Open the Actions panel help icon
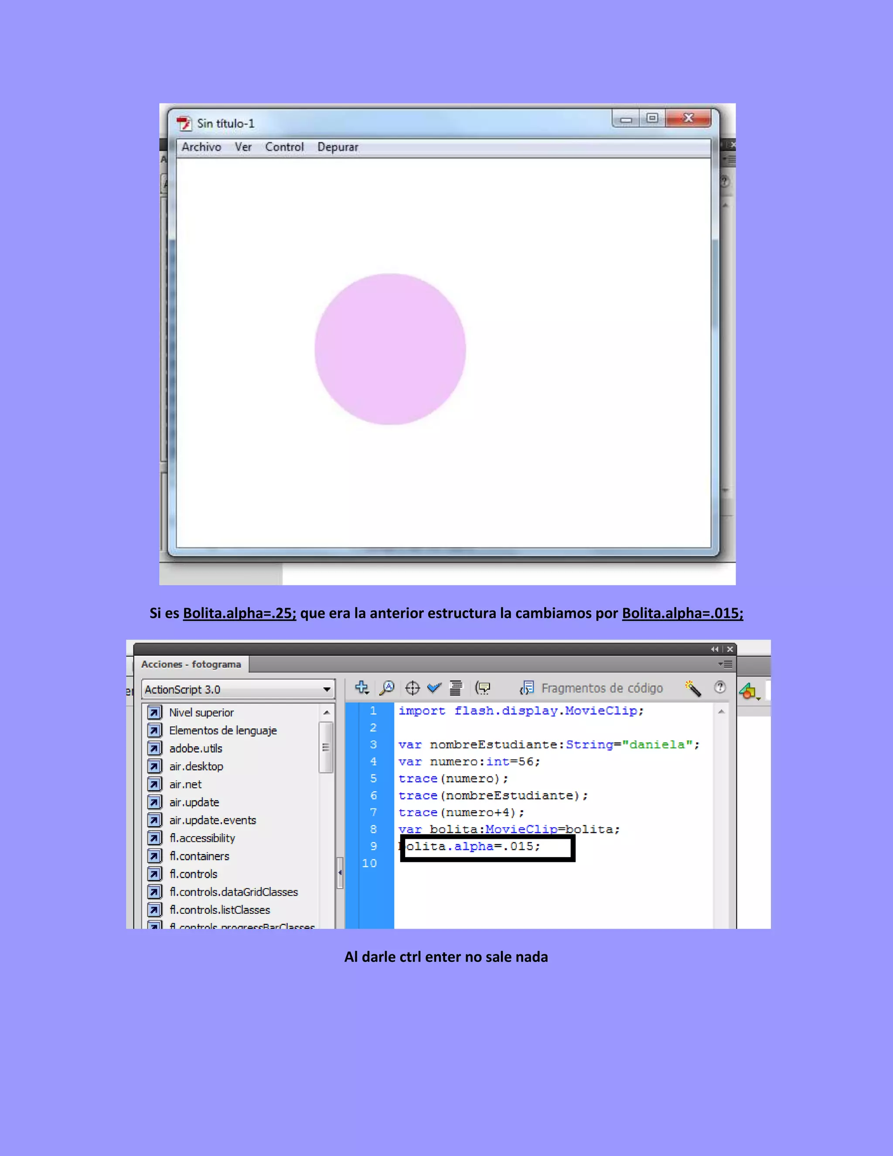The width and height of the screenshot is (893, 1156). tap(719, 687)
